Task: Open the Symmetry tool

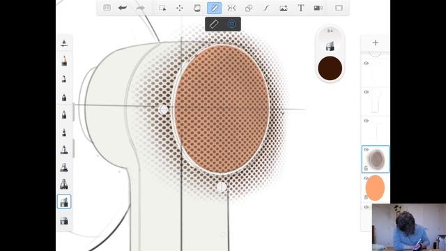Action: click(231, 8)
